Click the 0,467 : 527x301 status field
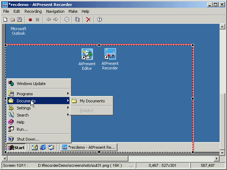This screenshot has width=227, height=170. pos(162,165)
